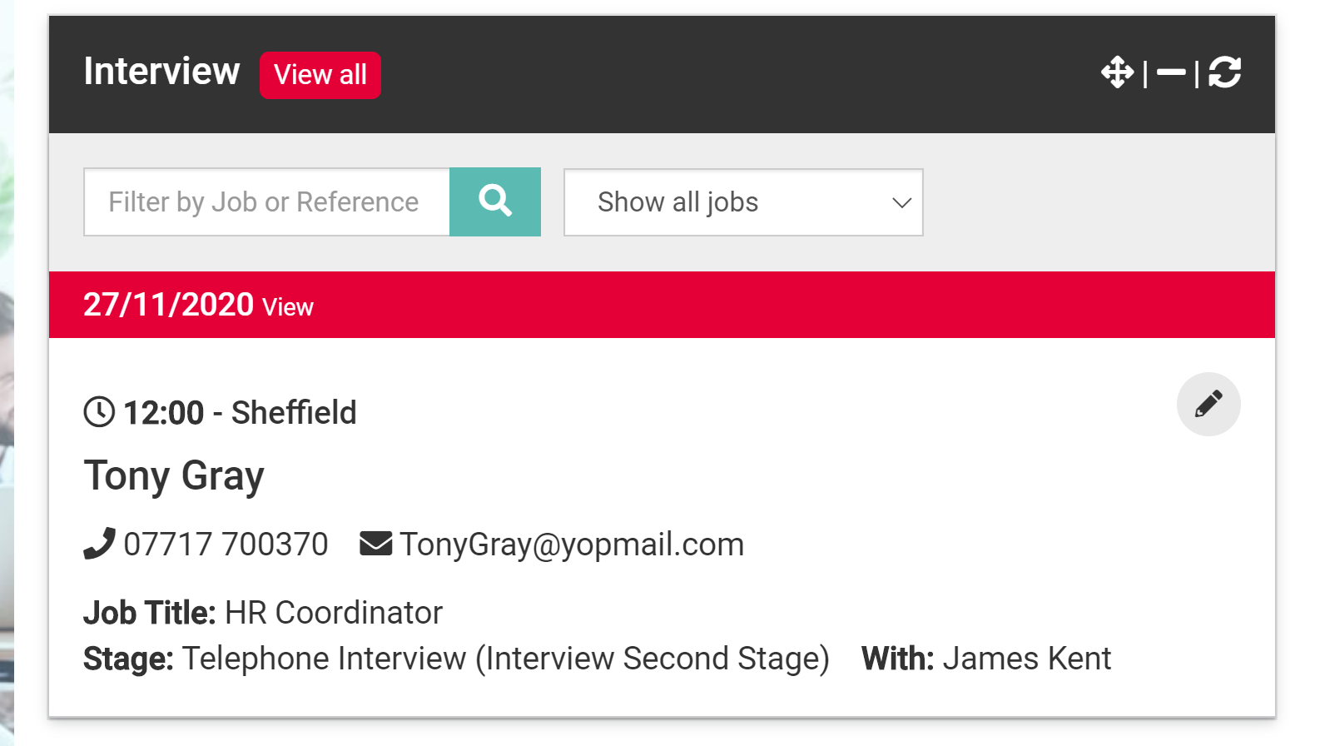Viewport: 1320px width, 746px height.
Task: Click the phone icon next to number
Action: pyautogui.click(x=99, y=544)
